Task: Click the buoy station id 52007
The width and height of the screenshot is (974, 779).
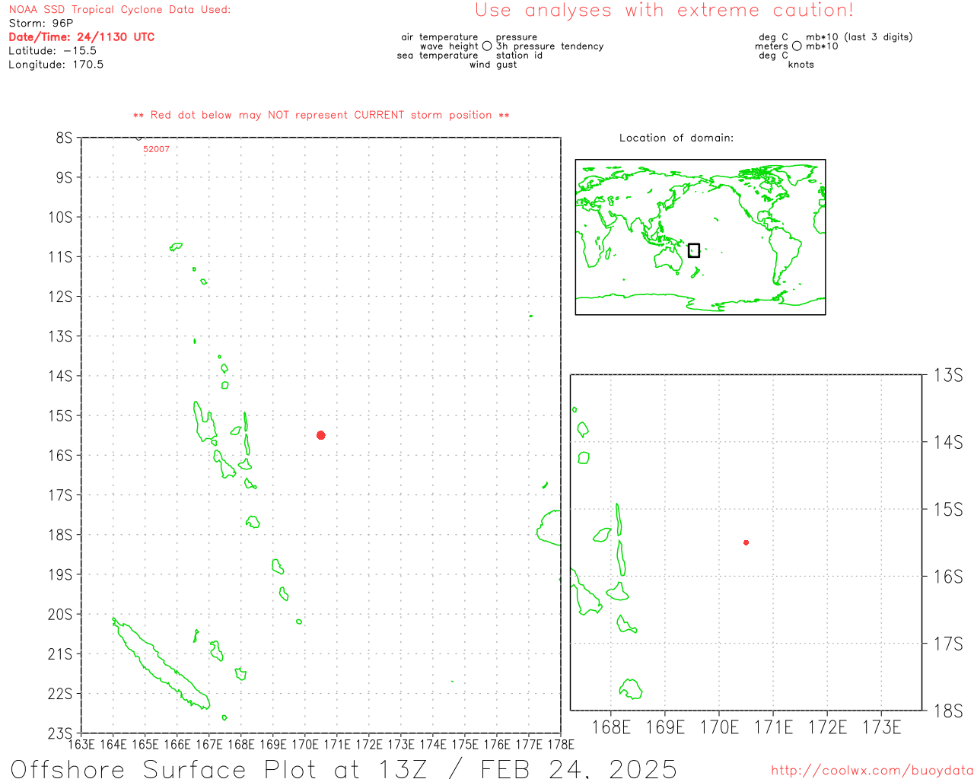Action: (157, 149)
